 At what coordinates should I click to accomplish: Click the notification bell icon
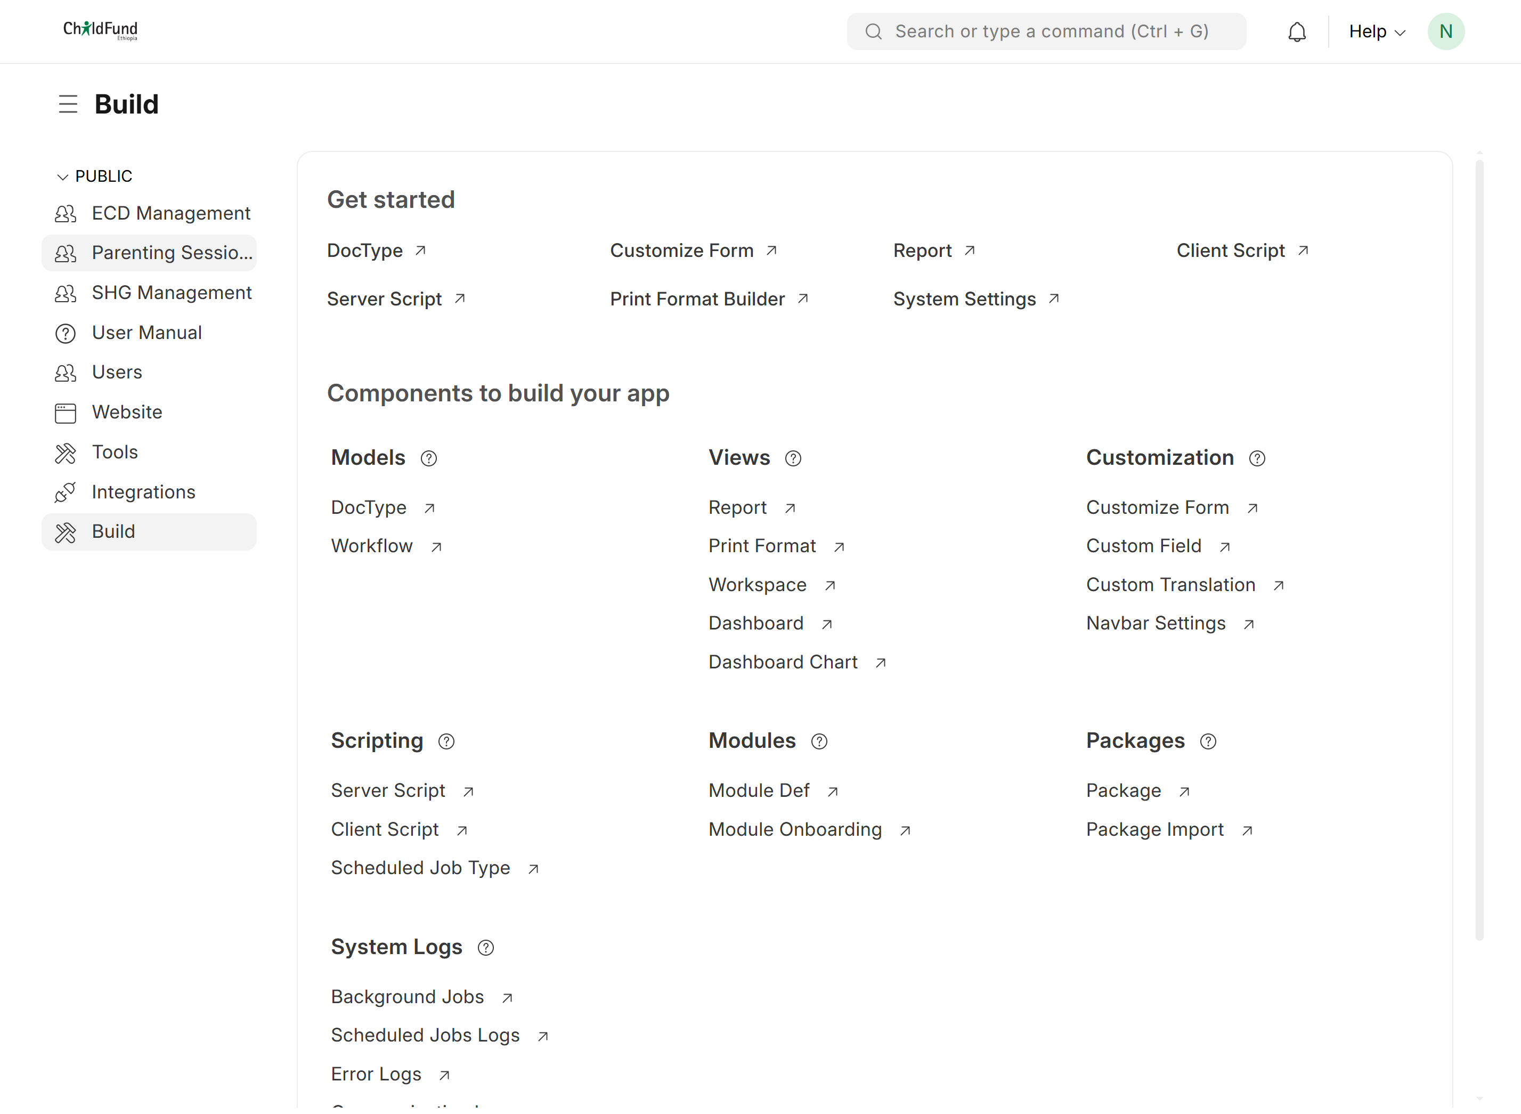[x=1297, y=31]
